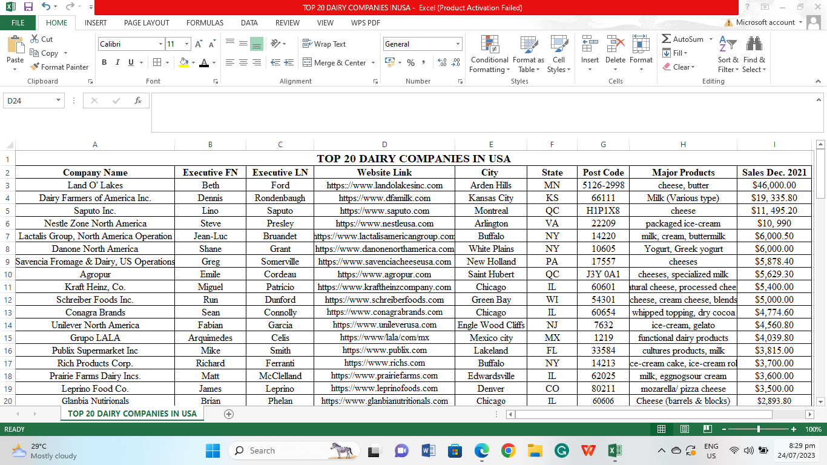Toggle middle vertical alignment
This screenshot has height=465, width=827.
coord(243,44)
